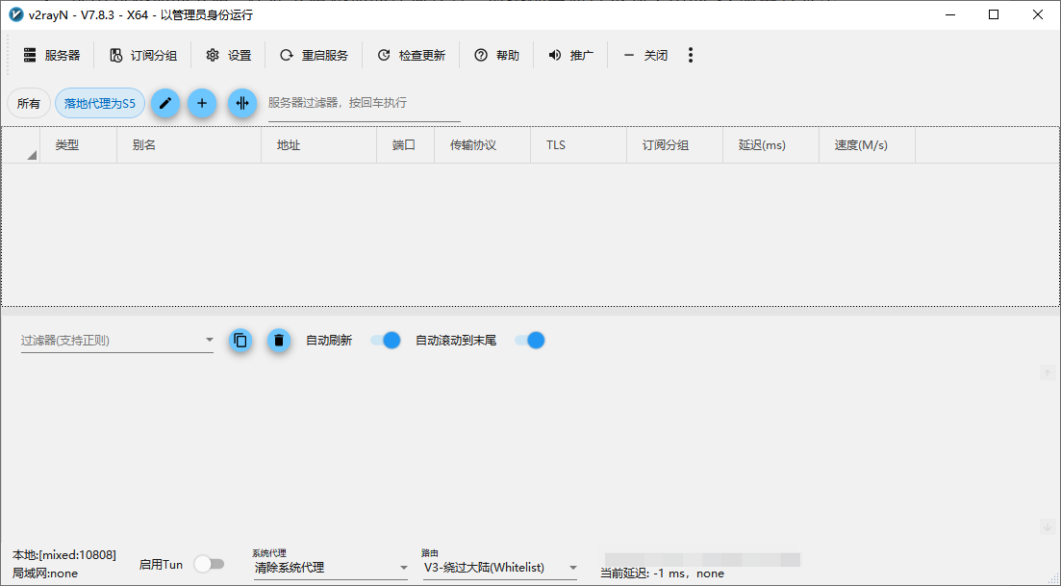Open the 订阅分组 menu
Viewport: 1061px width, 586px height.
click(x=142, y=56)
